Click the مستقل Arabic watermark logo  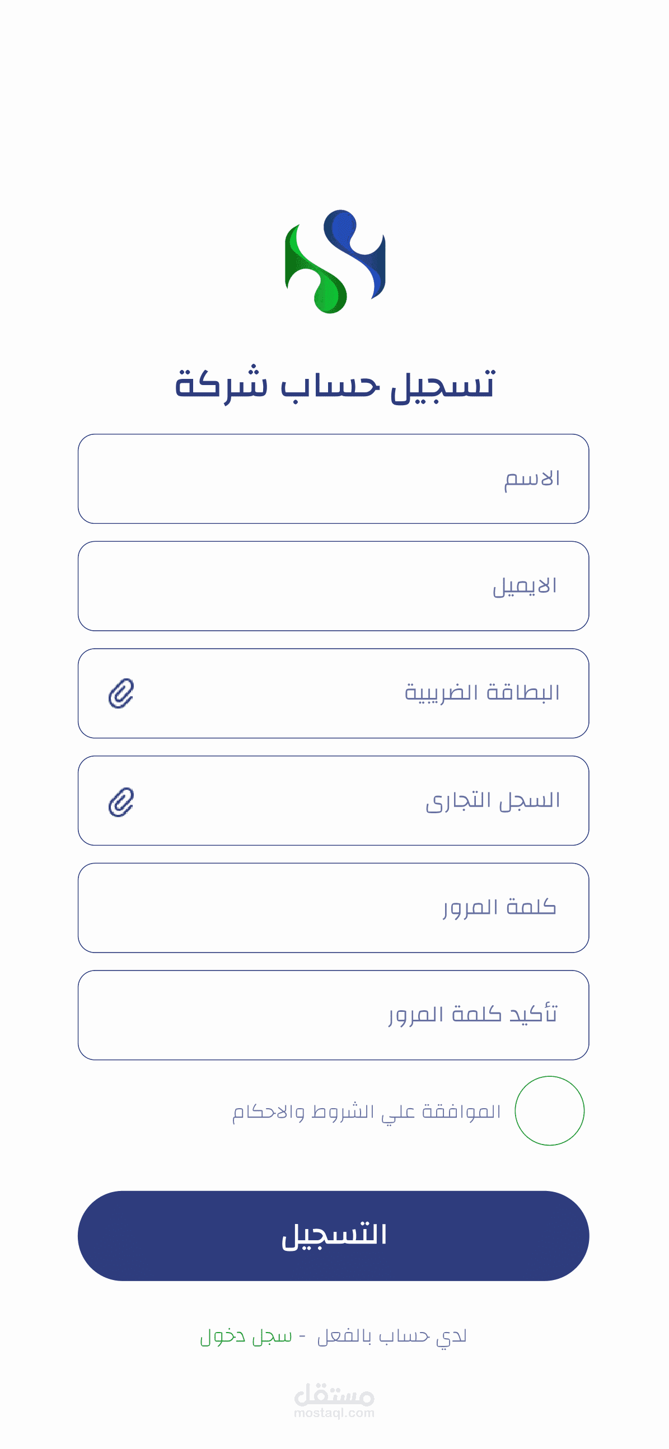(x=334, y=1396)
